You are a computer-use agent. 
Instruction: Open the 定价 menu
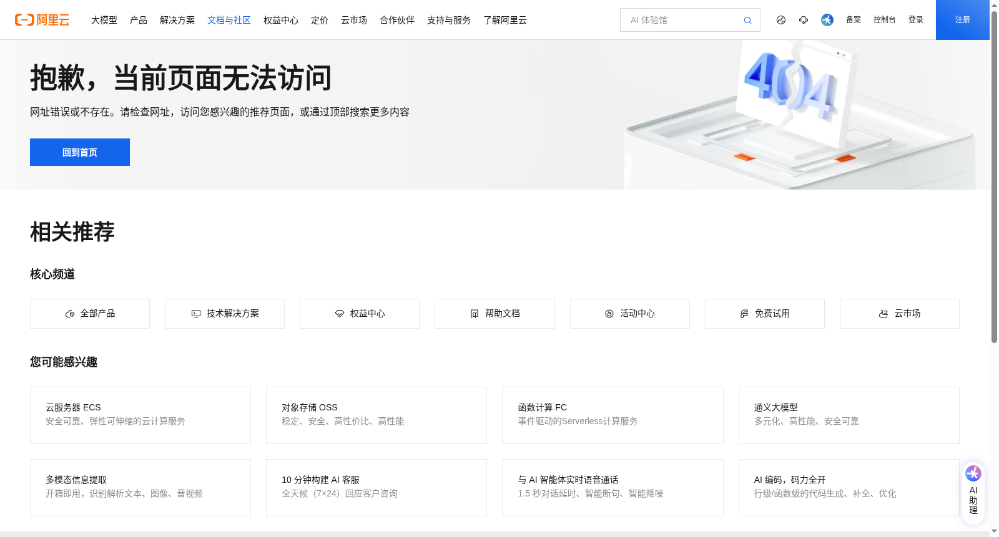pyautogui.click(x=320, y=20)
